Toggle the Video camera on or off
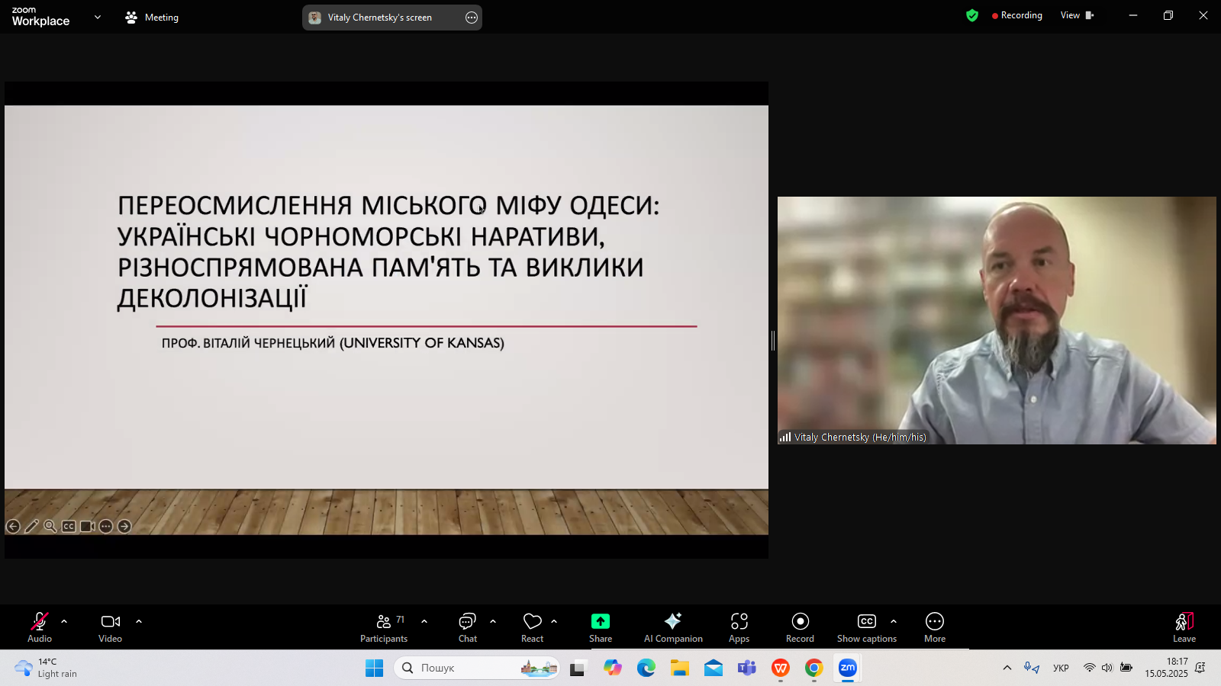The image size is (1221, 686). (x=111, y=628)
